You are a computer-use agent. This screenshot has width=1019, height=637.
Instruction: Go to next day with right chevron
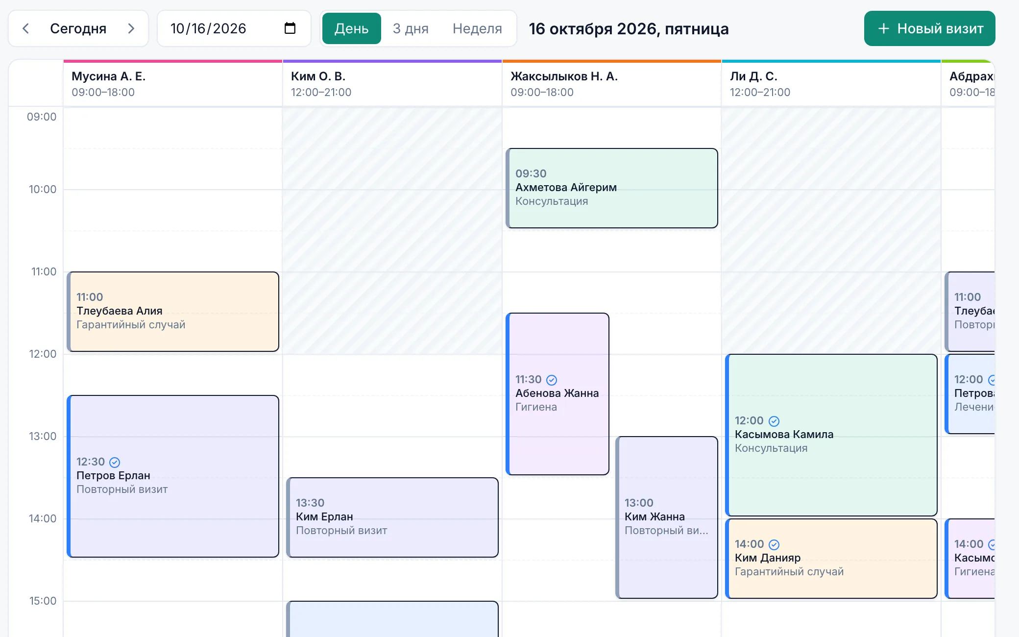(131, 28)
